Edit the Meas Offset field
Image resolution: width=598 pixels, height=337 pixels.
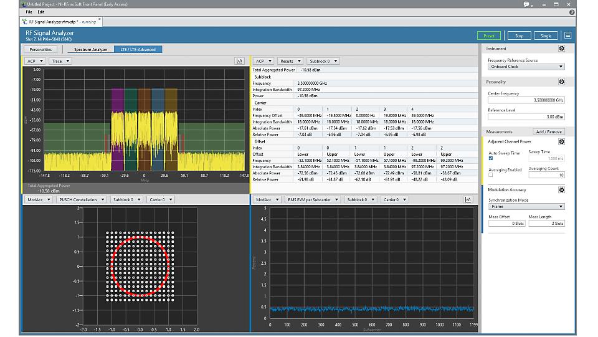click(507, 223)
